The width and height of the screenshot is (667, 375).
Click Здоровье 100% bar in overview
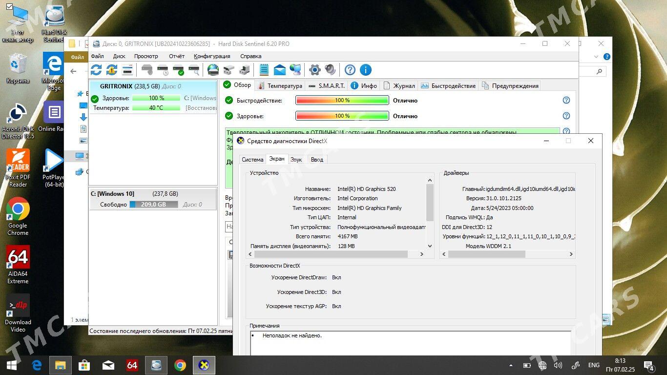point(342,116)
